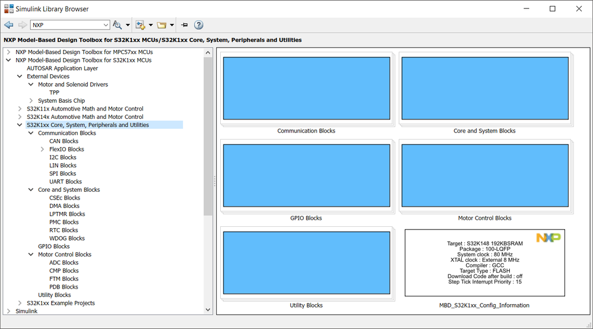Open the search options dropdown arrow
The width and height of the screenshot is (593, 329).
128,25
